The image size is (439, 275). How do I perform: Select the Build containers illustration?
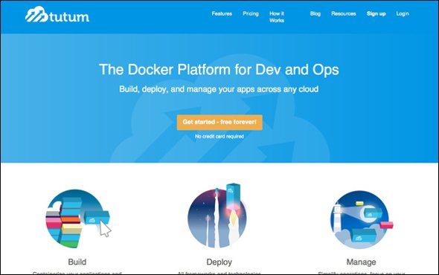pos(78,219)
